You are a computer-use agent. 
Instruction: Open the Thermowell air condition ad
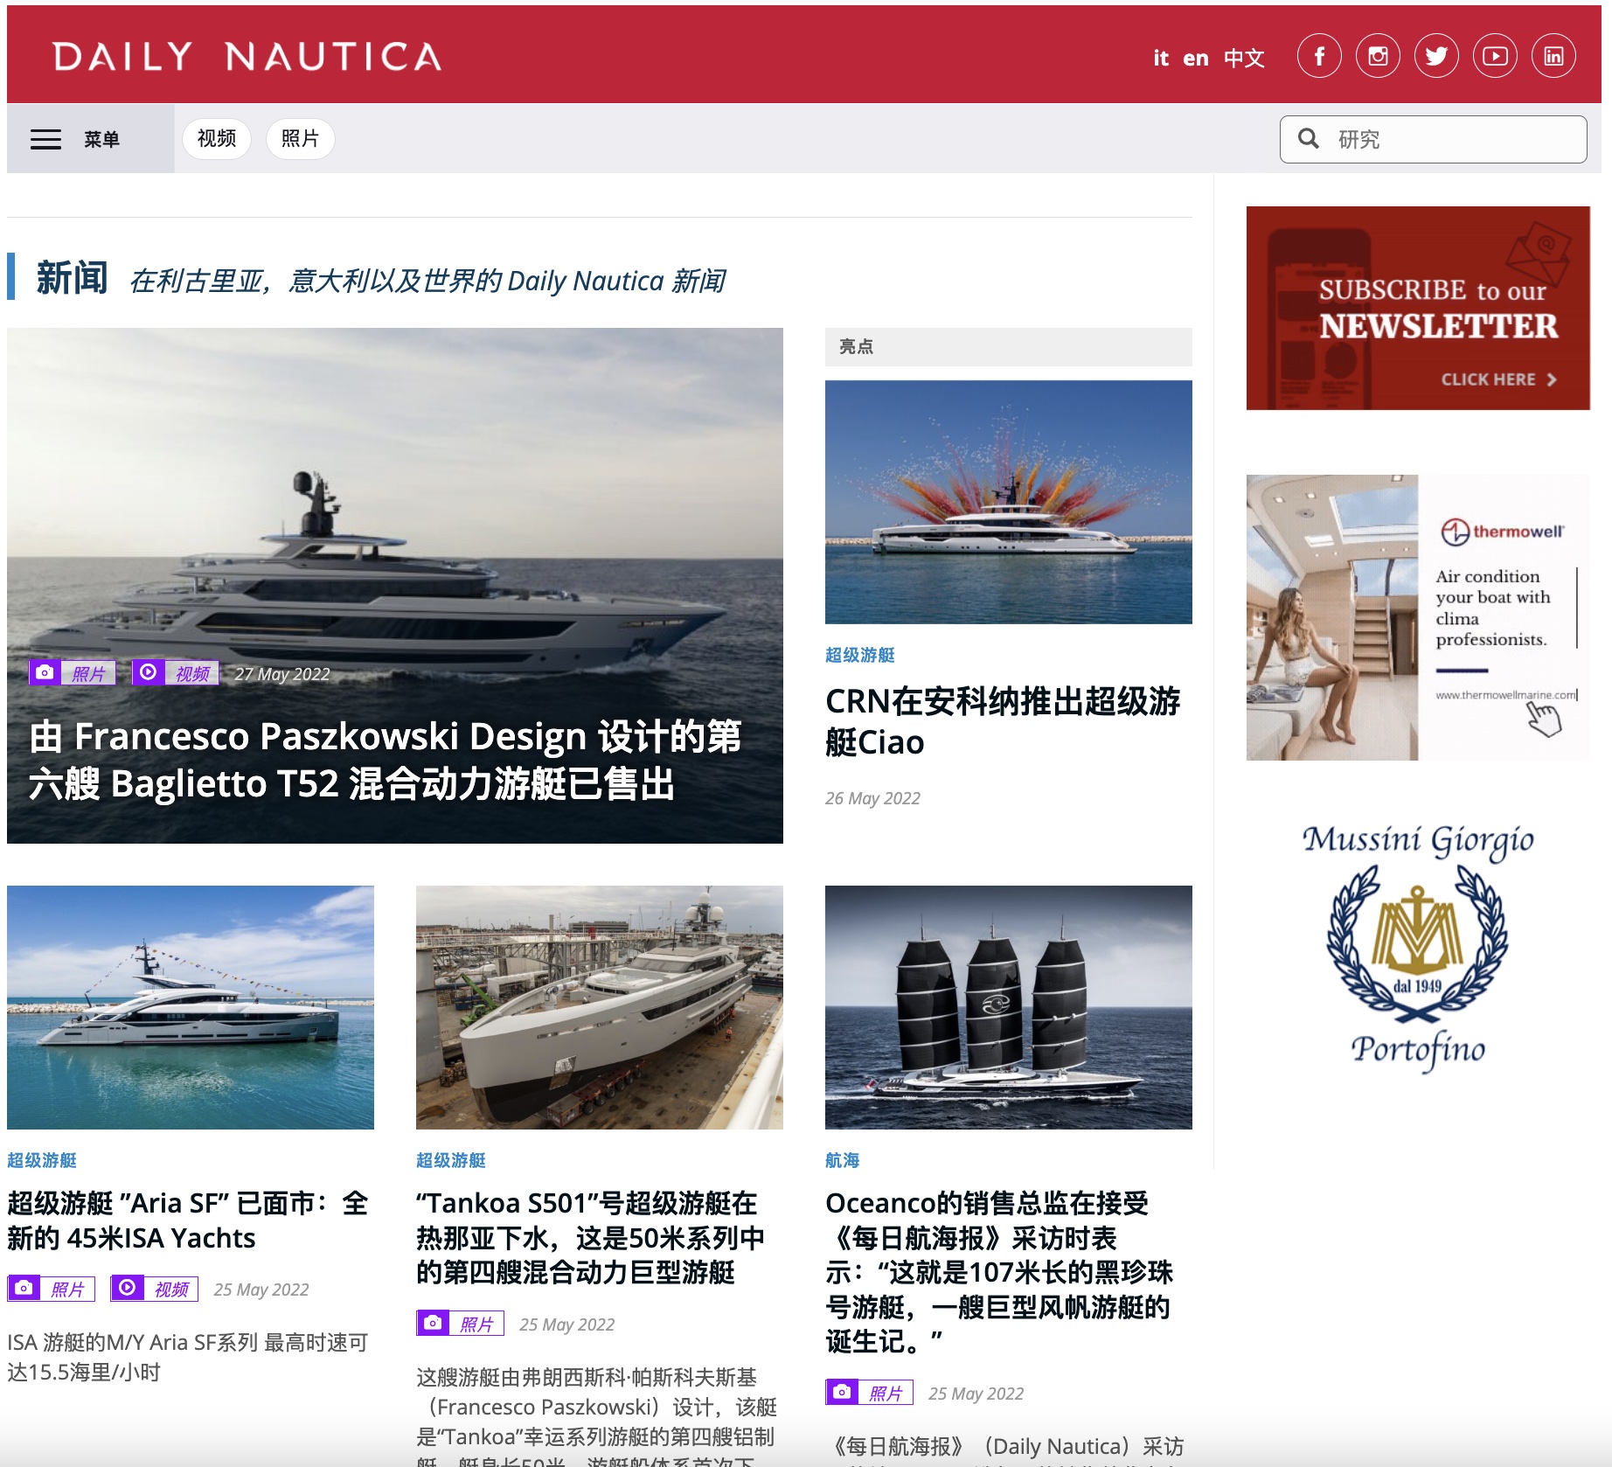(1418, 617)
